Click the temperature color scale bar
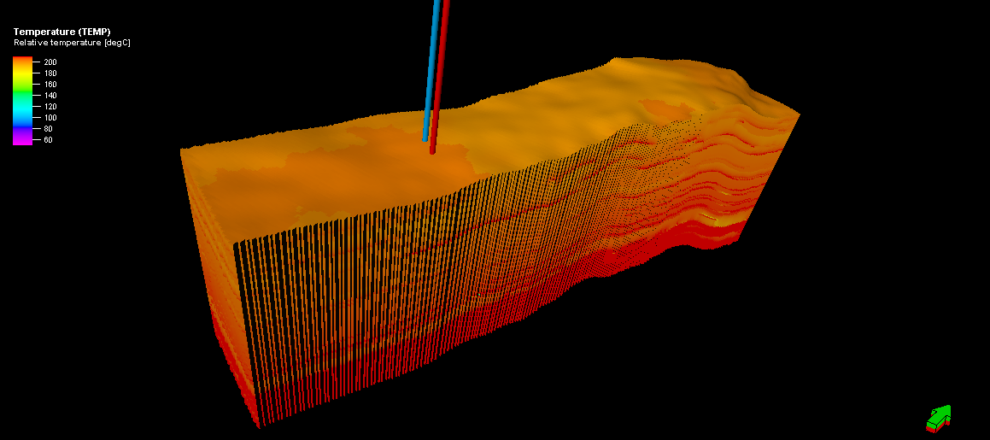Screen dimensions: 990x440 coord(22,100)
